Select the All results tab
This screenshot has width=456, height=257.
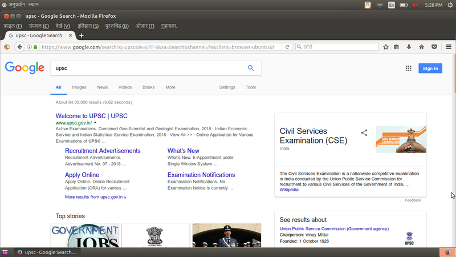point(59,87)
